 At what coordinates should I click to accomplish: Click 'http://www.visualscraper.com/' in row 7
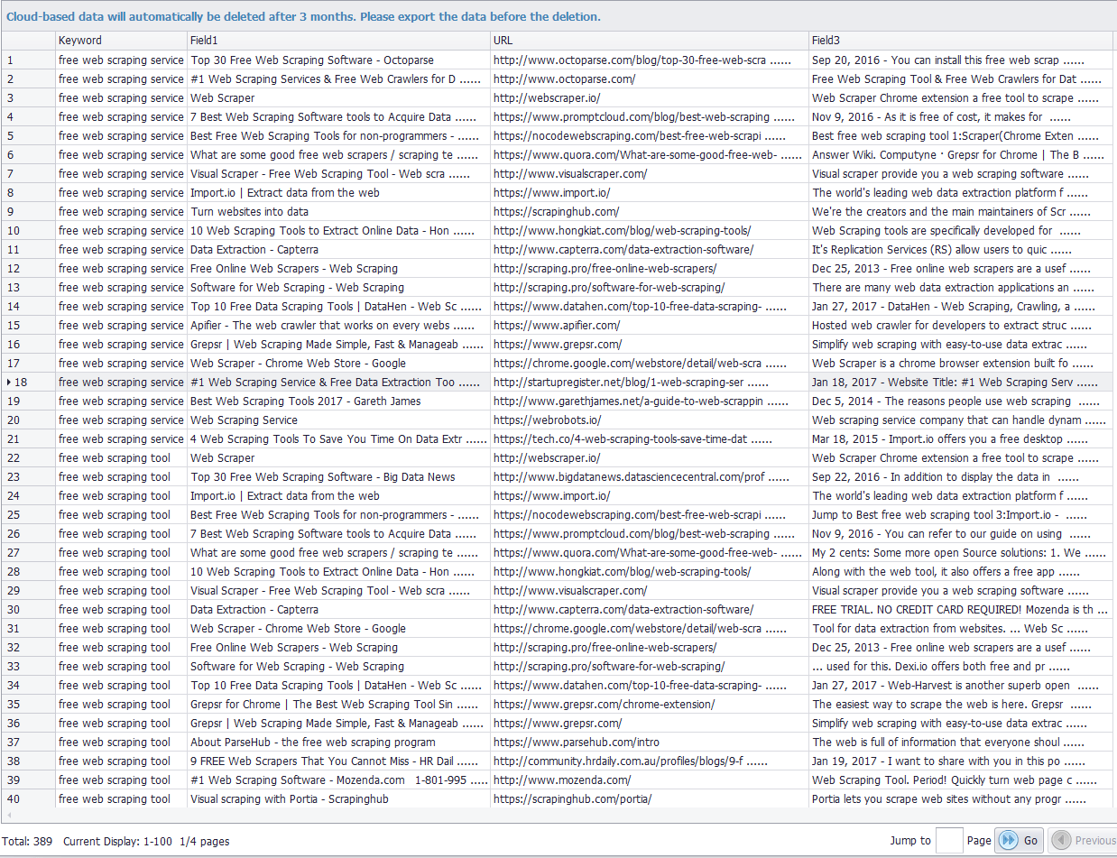point(650,174)
